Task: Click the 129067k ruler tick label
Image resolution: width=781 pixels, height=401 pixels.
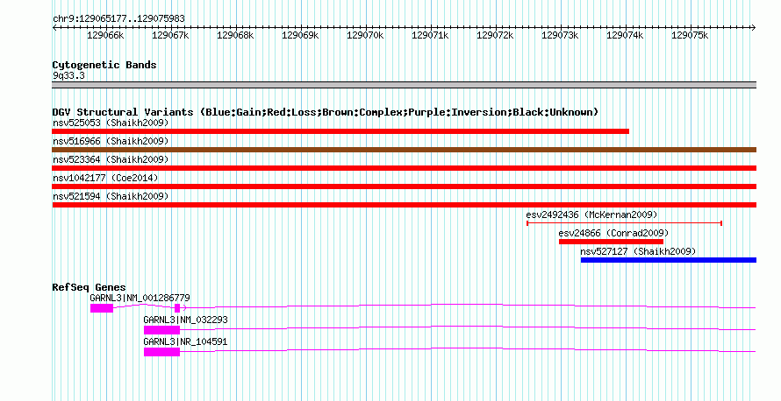Action: (x=170, y=35)
